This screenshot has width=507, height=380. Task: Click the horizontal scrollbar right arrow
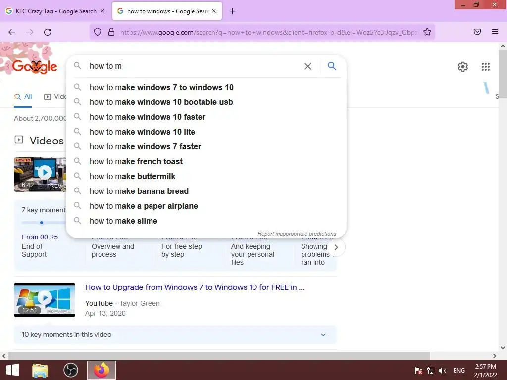(495, 356)
